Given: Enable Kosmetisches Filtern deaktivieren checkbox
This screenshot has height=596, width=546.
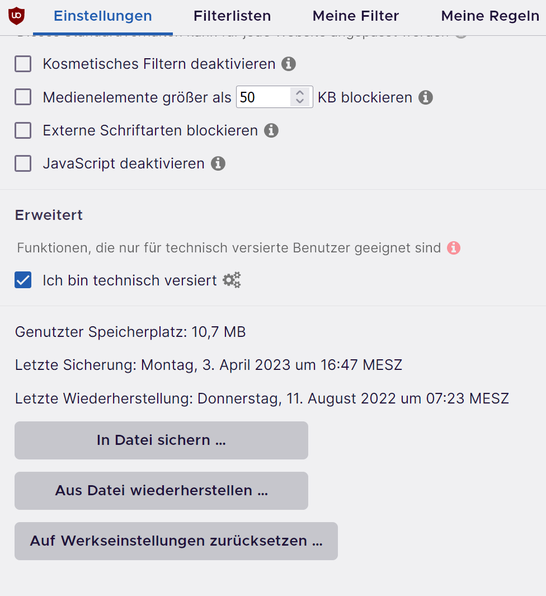Looking at the screenshot, I should tap(23, 64).
